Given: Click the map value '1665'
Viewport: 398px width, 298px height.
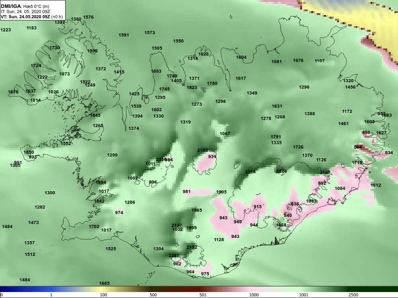Looking at the screenshot, I should click(104, 284).
